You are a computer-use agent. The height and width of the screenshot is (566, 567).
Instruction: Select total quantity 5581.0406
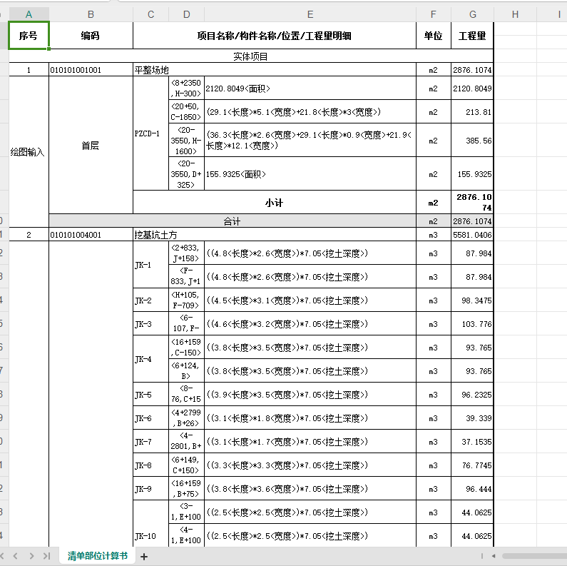point(472,235)
